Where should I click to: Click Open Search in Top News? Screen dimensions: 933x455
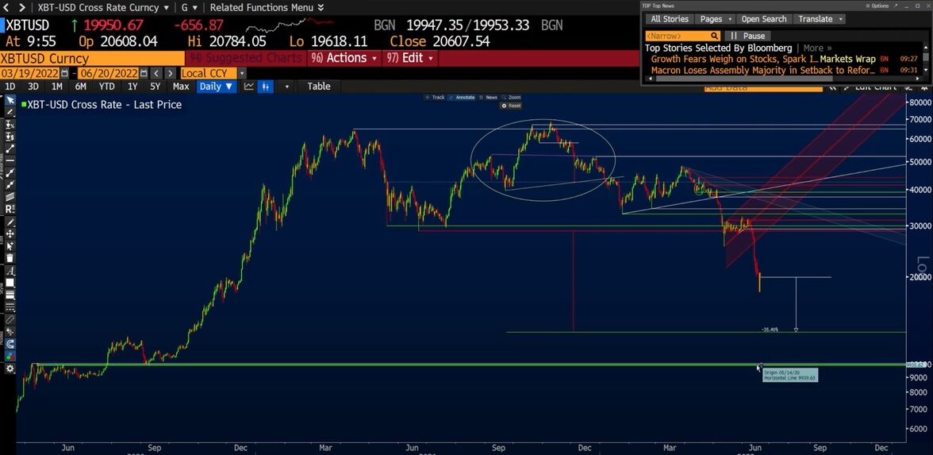764,19
